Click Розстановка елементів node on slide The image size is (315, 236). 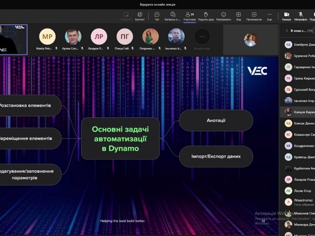pos(31,105)
